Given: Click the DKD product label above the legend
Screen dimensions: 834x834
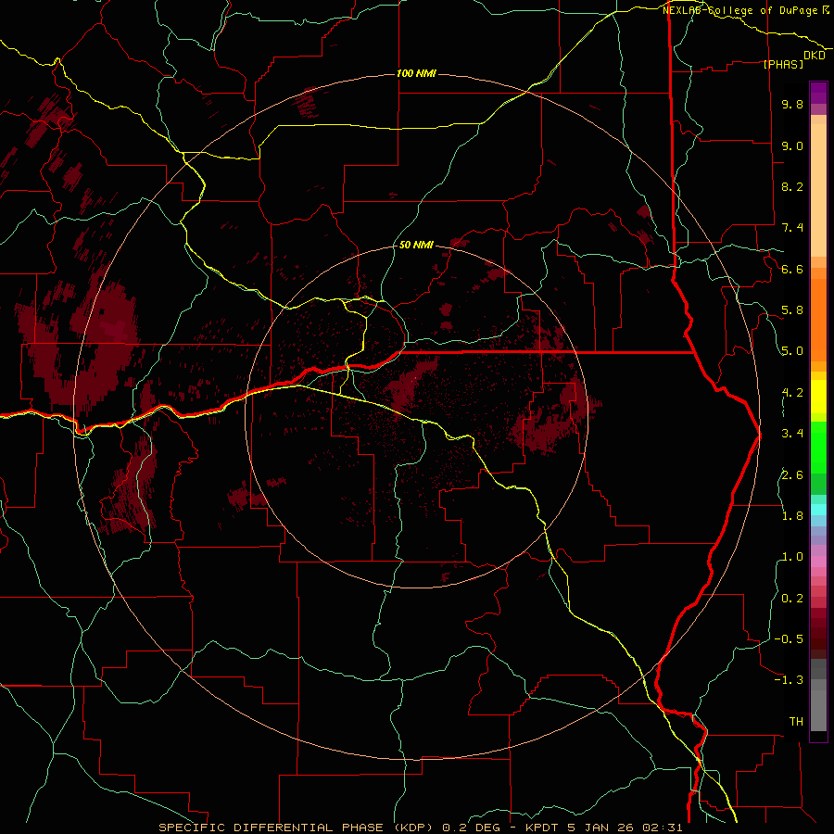Looking at the screenshot, I should (x=815, y=56).
